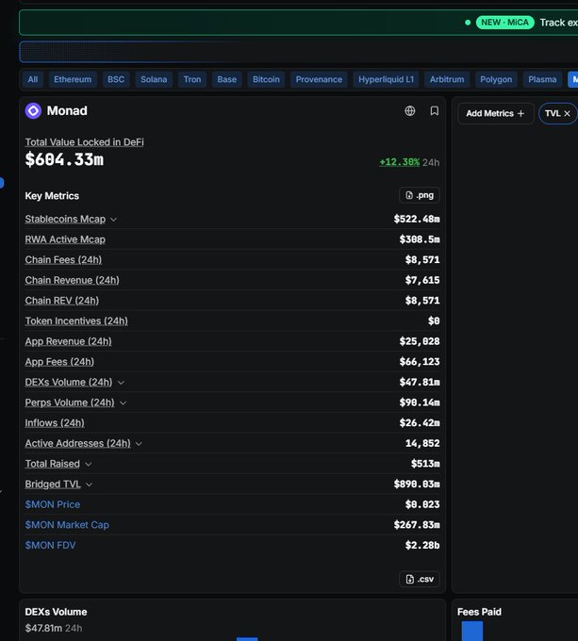Click the $898.03m Bridged TVL value
578x641 pixels.
pyautogui.click(x=417, y=485)
